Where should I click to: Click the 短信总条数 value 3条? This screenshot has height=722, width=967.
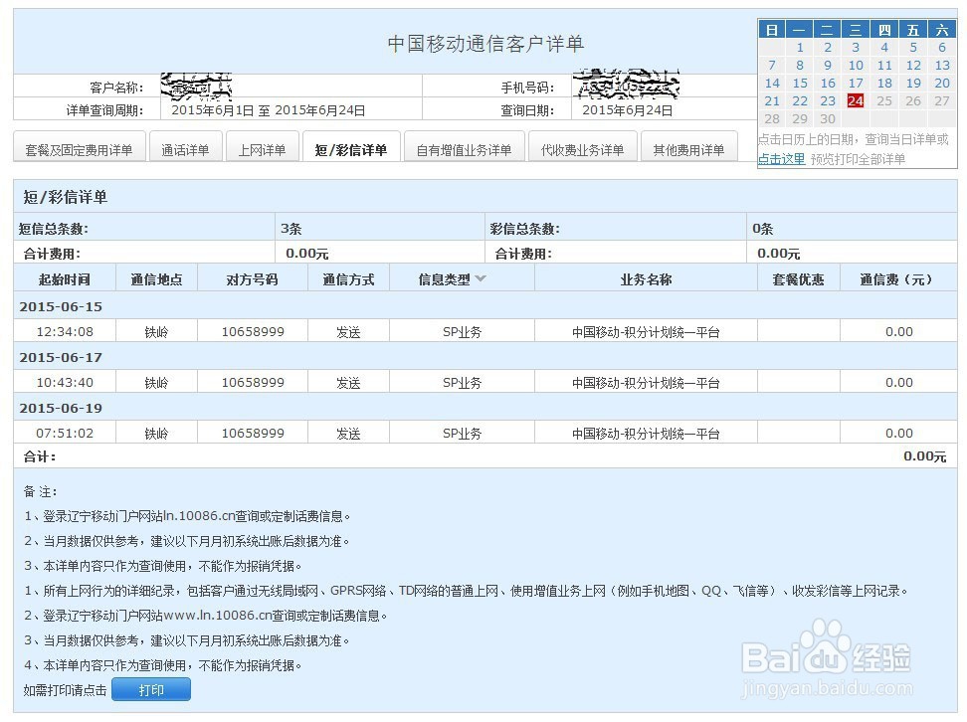pyautogui.click(x=291, y=229)
